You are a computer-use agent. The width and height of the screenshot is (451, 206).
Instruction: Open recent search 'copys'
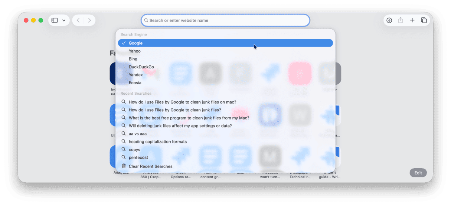pyautogui.click(x=225, y=149)
